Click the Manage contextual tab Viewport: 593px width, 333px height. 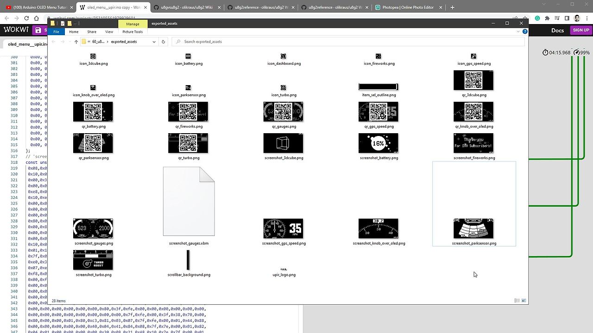click(132, 24)
